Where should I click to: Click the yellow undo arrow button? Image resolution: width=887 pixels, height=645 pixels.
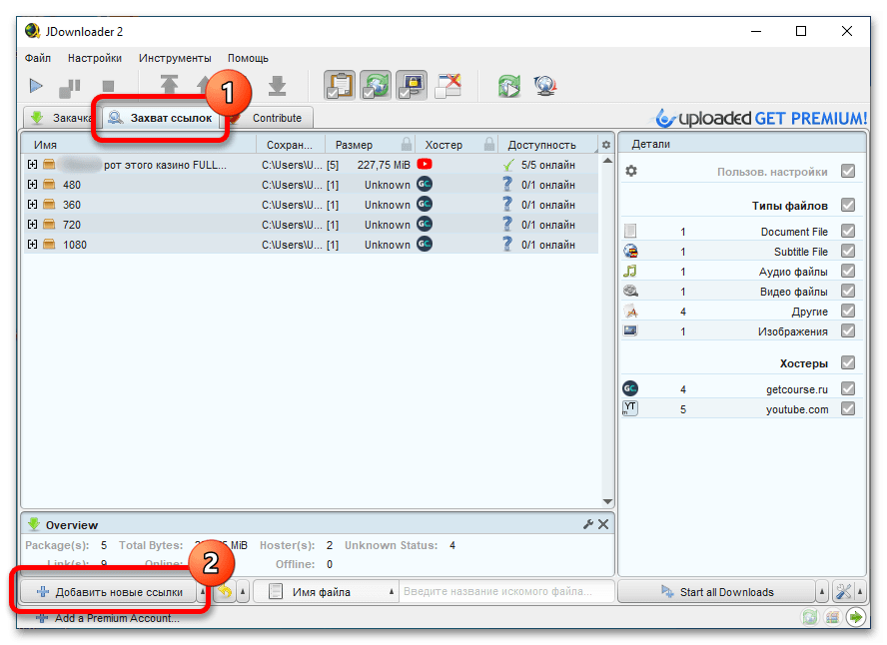point(225,591)
